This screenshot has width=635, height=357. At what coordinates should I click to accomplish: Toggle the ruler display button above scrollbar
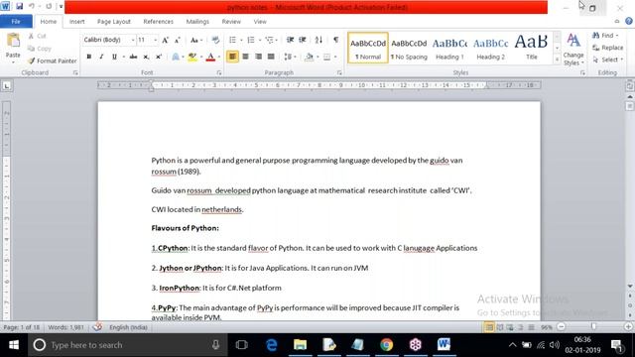coord(629,86)
